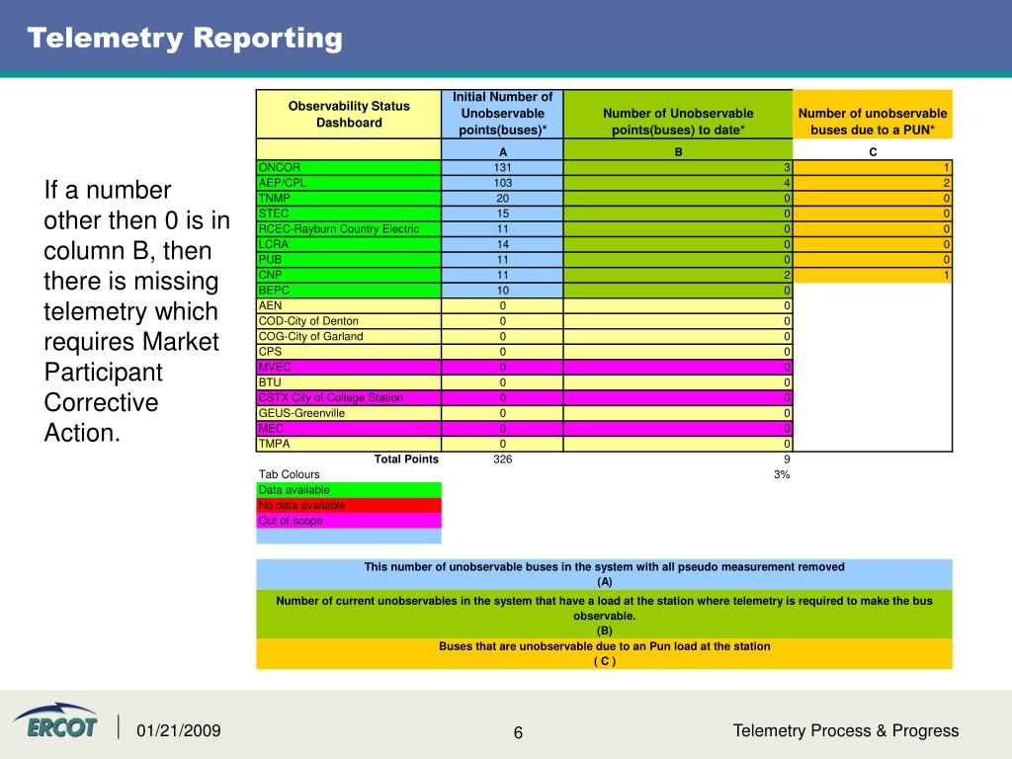Select the "Telemetry Reporting" slide title
This screenshot has height=759, width=1012.
click(185, 39)
